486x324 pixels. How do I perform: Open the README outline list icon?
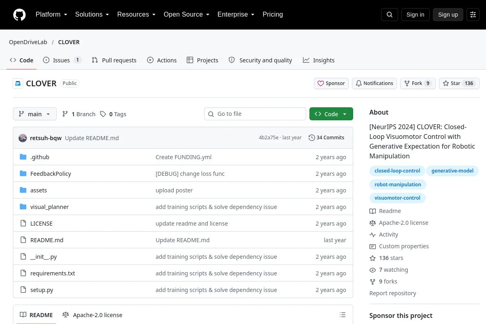(343, 315)
